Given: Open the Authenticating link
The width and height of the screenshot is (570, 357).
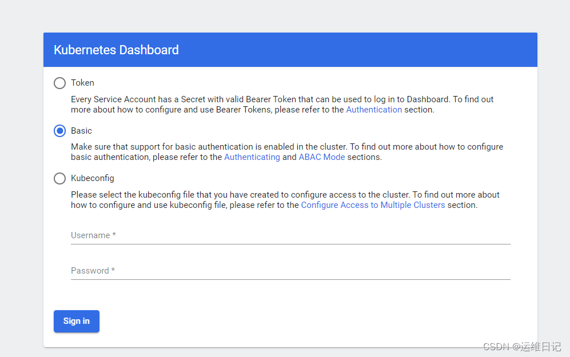Looking at the screenshot, I should [x=252, y=157].
